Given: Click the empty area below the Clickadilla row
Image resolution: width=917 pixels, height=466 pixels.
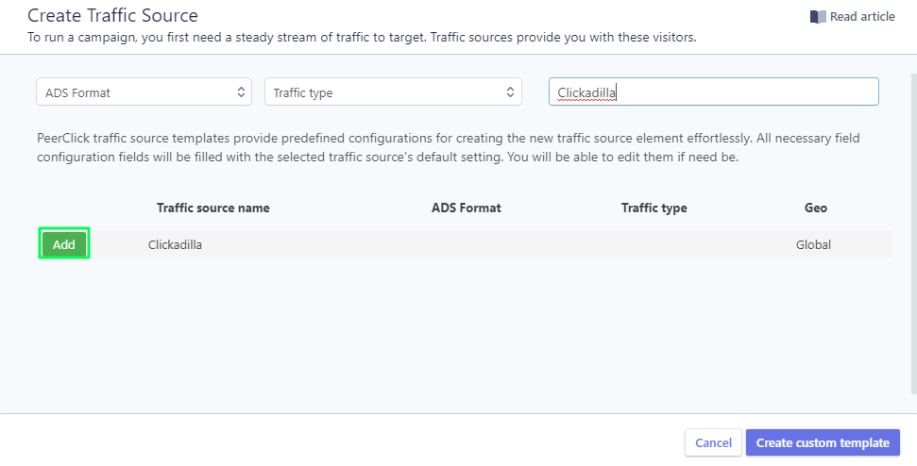Looking at the screenshot, I should pyautogui.click(x=463, y=330).
